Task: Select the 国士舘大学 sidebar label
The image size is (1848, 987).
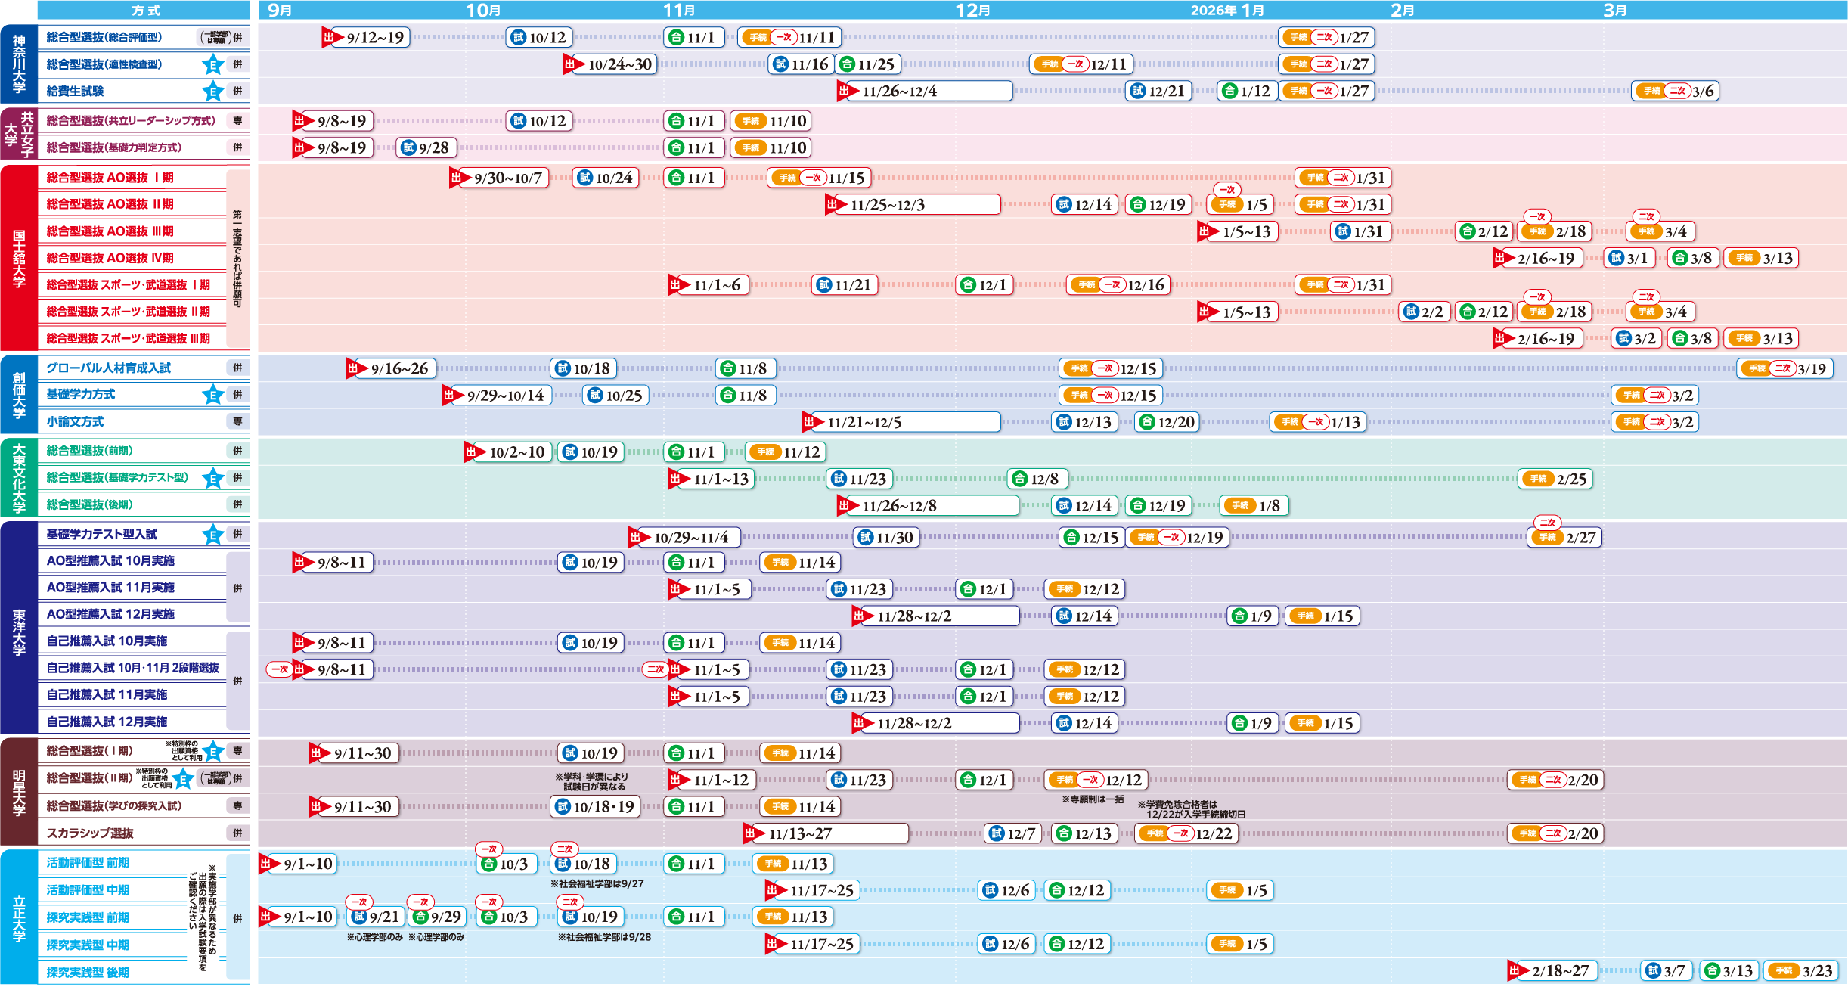Action: (x=19, y=259)
